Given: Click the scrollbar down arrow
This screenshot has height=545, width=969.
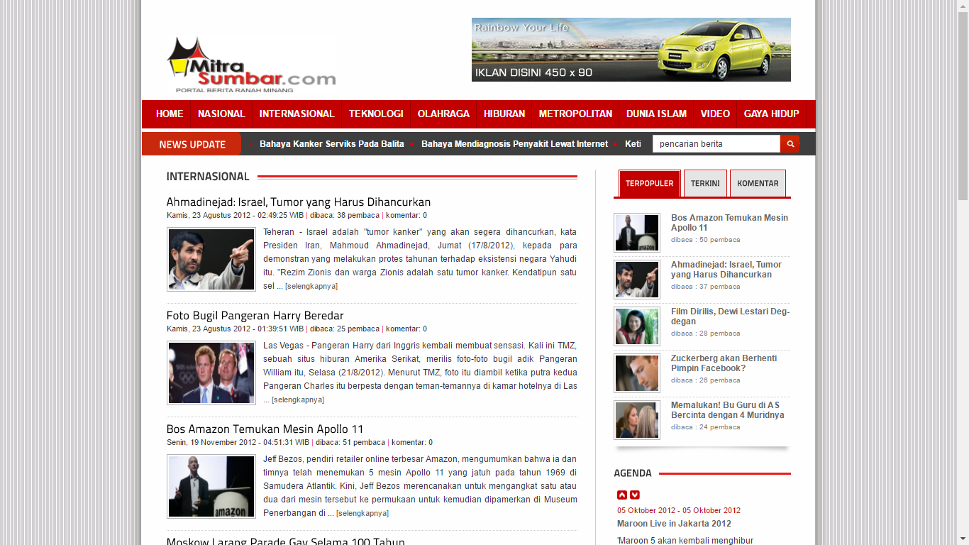Looking at the screenshot, I should pyautogui.click(x=963, y=539).
